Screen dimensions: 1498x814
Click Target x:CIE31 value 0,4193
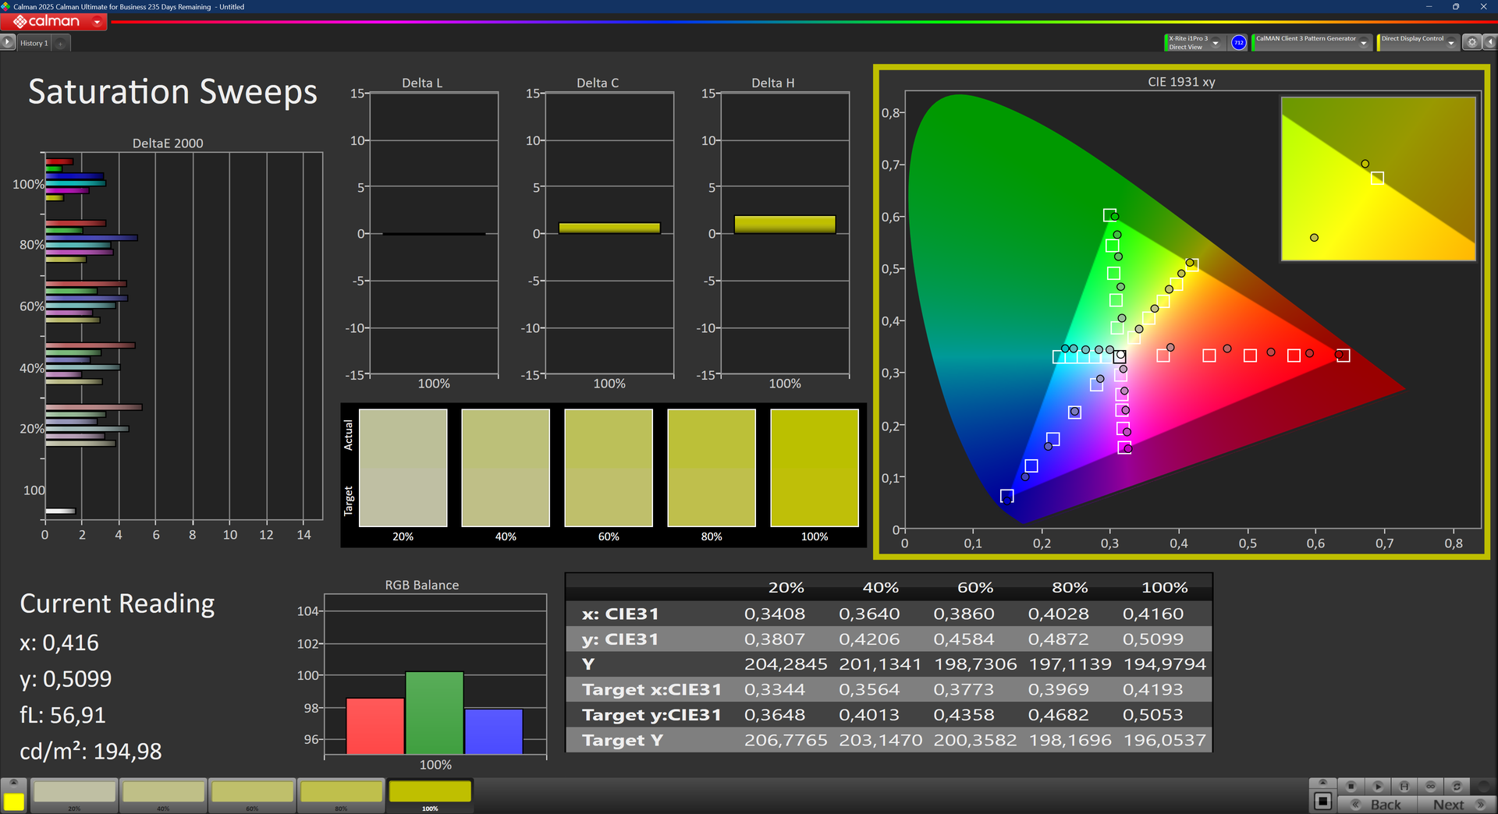tap(1153, 690)
